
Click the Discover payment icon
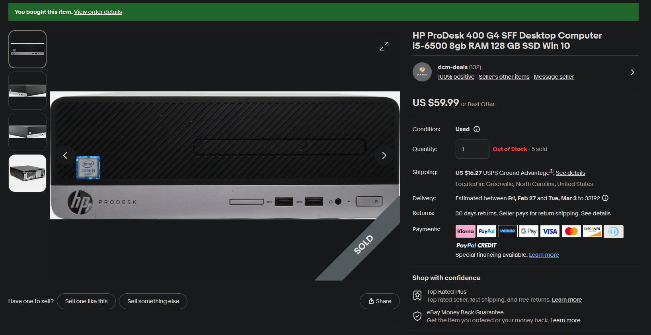593,231
